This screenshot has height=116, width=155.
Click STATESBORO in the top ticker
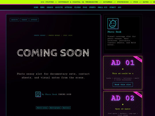[123, 2]
